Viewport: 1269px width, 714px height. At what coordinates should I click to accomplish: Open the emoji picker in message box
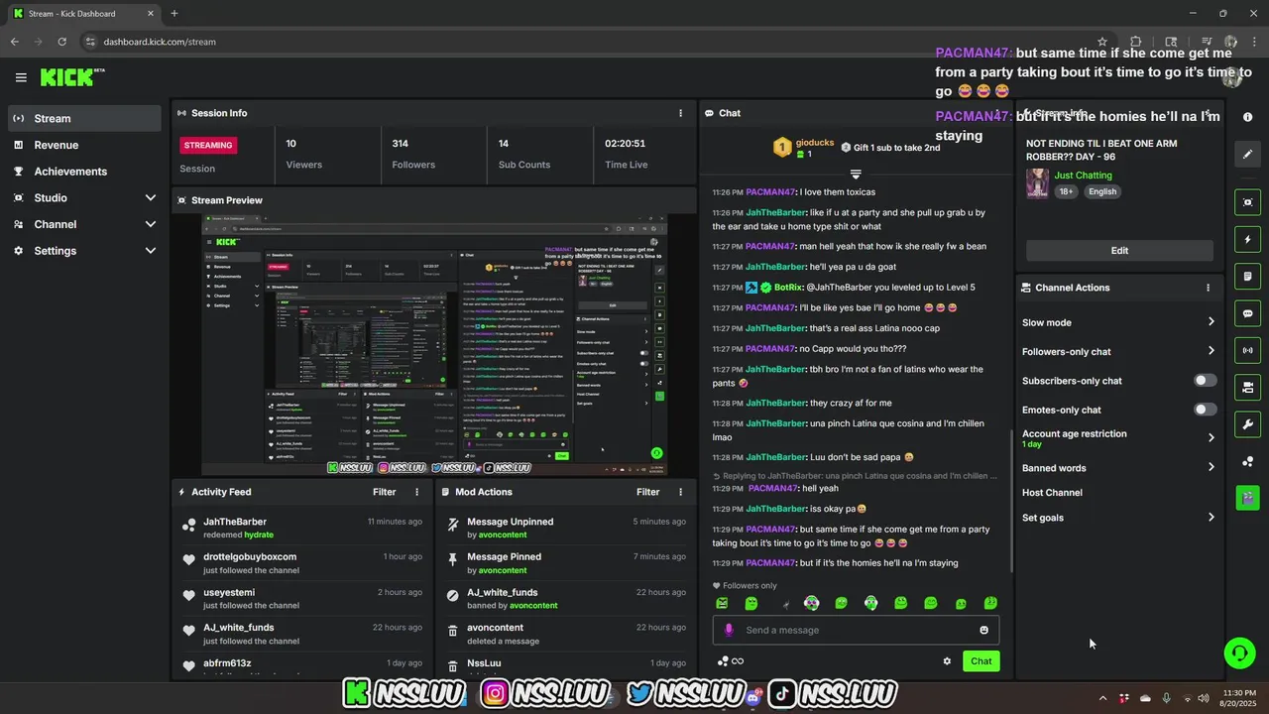pos(983,630)
